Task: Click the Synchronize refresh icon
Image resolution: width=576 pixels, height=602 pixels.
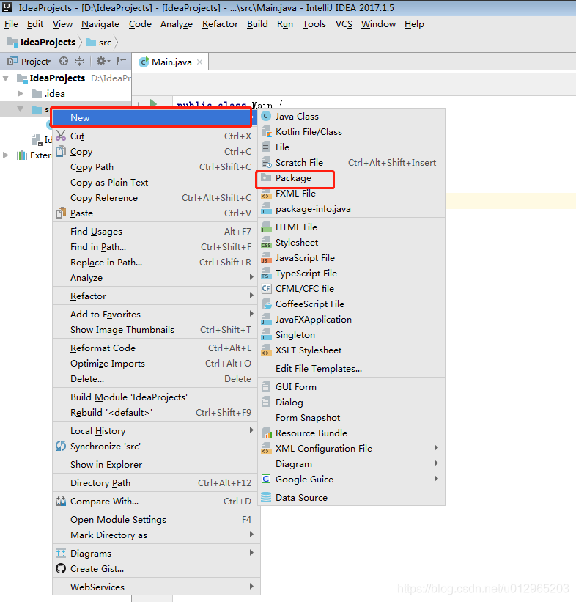Action: tap(61, 446)
